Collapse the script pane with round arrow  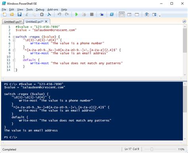point(184,21)
